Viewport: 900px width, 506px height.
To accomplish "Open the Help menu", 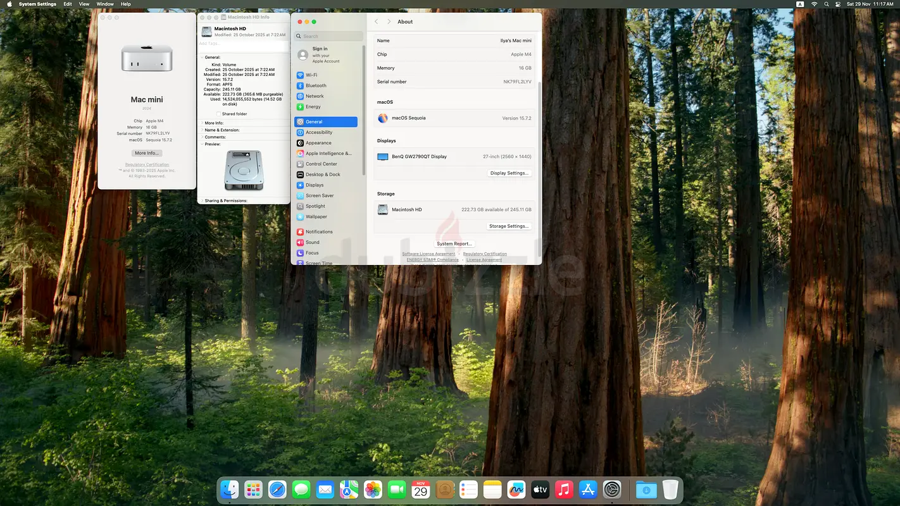I will pos(126,4).
